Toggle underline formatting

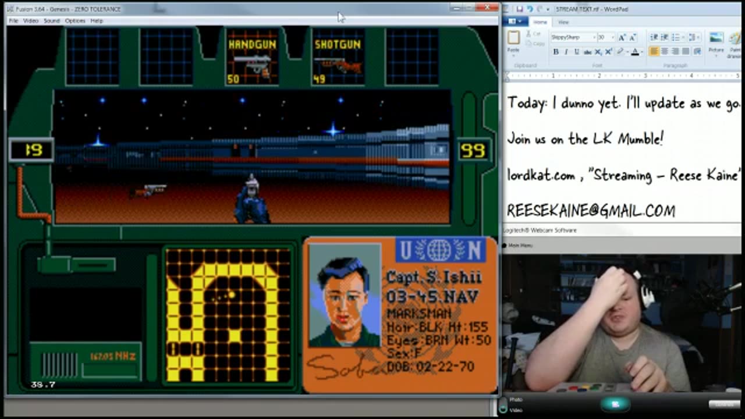[x=577, y=52]
